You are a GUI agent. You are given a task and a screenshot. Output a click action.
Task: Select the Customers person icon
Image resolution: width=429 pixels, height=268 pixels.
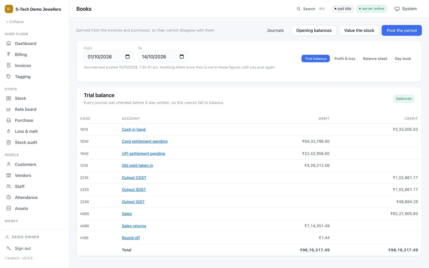pos(9,164)
